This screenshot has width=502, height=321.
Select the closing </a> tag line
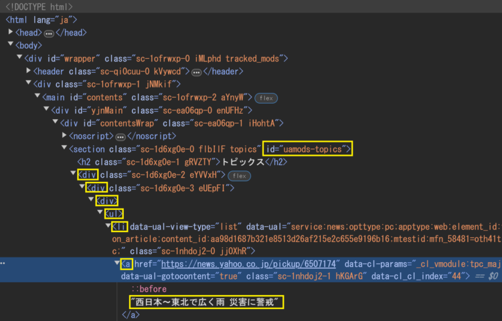coord(131,315)
